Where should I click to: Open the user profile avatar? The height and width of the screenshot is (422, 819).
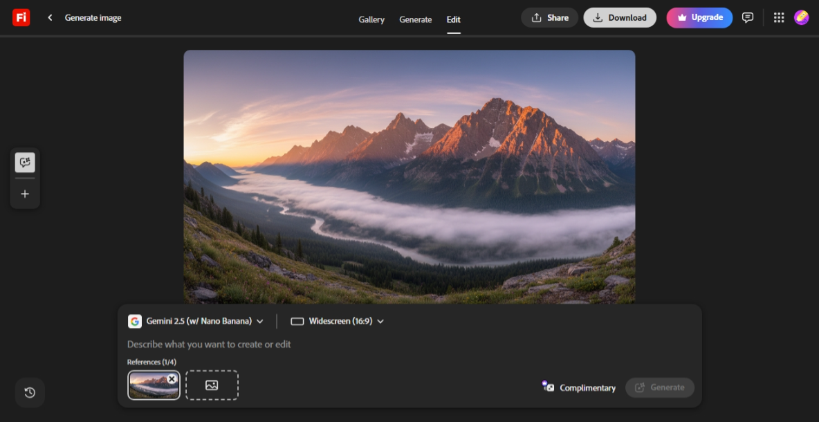[801, 18]
